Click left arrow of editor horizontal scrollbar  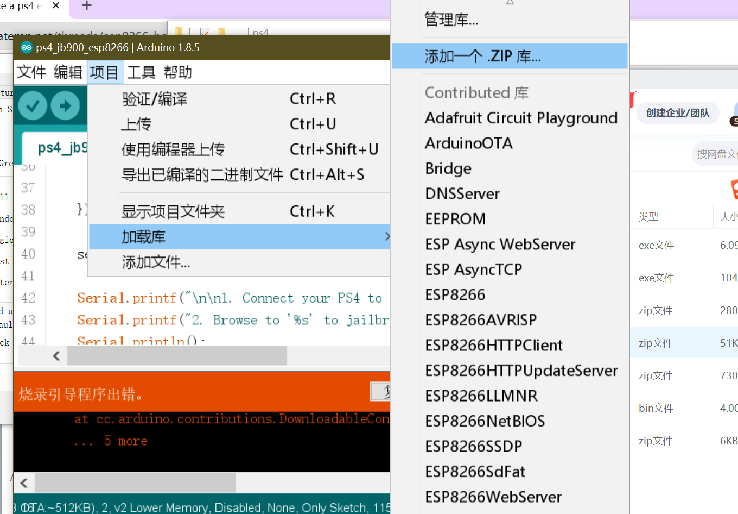tap(56, 356)
